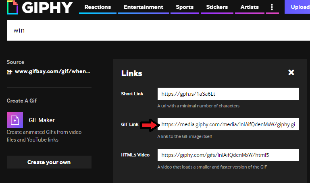
Task: Select the HTML5 Video URL field
Action: [228, 155]
